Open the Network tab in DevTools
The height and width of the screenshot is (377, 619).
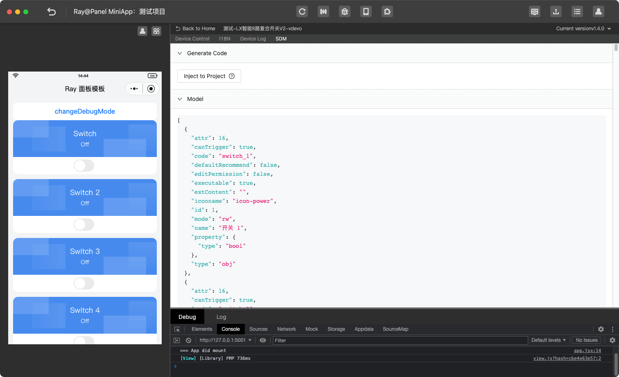pyautogui.click(x=286, y=329)
